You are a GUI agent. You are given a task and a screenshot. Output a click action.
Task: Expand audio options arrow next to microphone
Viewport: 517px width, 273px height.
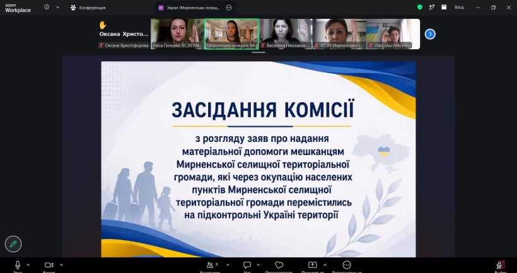pyautogui.click(x=28, y=265)
